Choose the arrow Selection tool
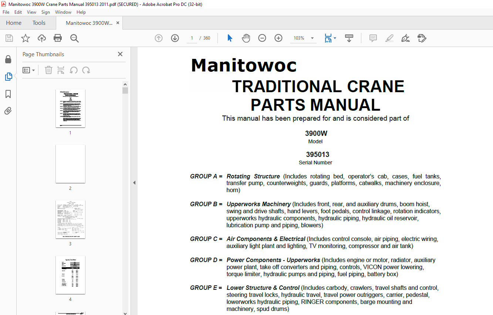 point(230,38)
